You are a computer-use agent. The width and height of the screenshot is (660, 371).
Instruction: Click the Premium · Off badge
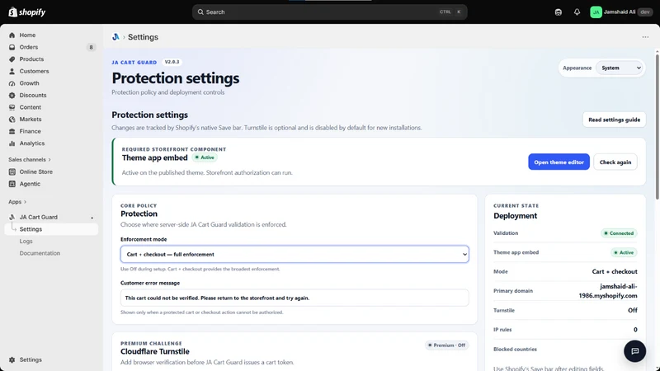tap(446, 345)
